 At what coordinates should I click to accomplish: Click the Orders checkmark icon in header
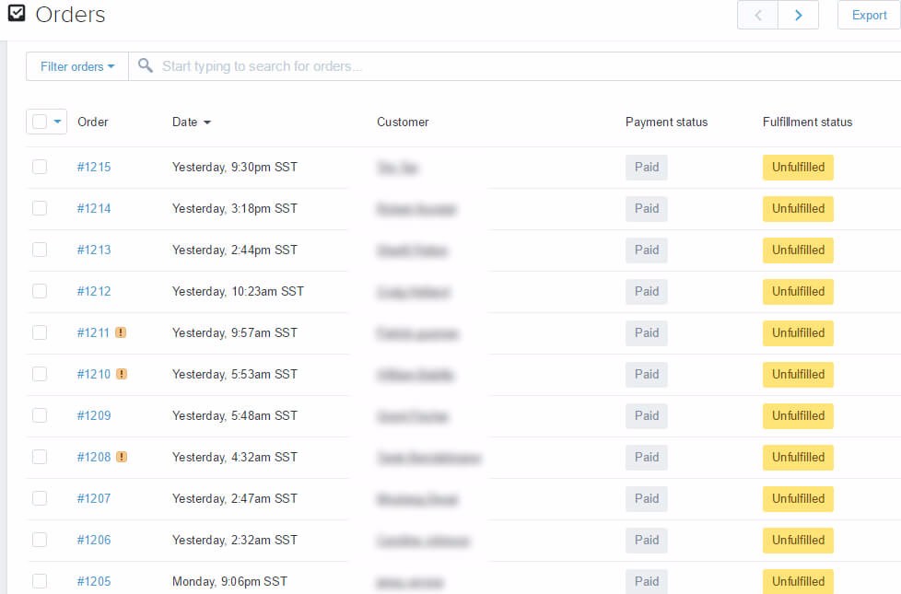coord(17,13)
